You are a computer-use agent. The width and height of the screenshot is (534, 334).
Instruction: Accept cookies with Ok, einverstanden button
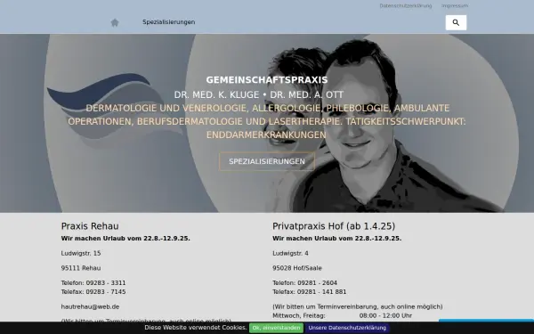point(276,328)
